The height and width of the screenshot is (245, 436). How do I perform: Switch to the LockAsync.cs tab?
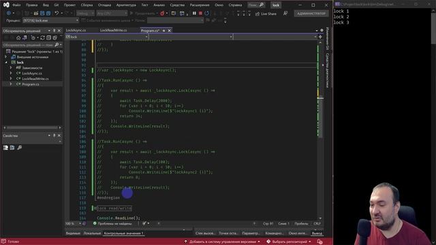point(76,30)
